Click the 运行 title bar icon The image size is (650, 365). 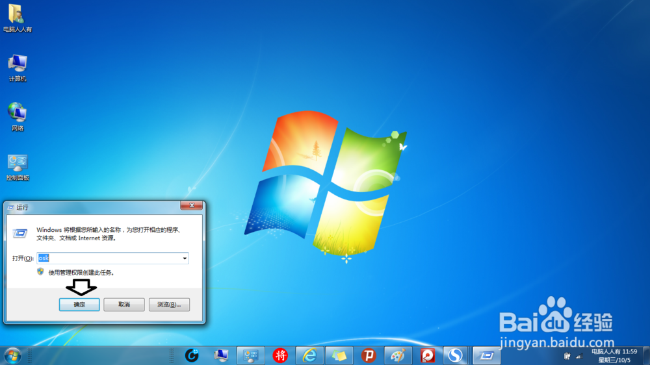(x=10, y=208)
